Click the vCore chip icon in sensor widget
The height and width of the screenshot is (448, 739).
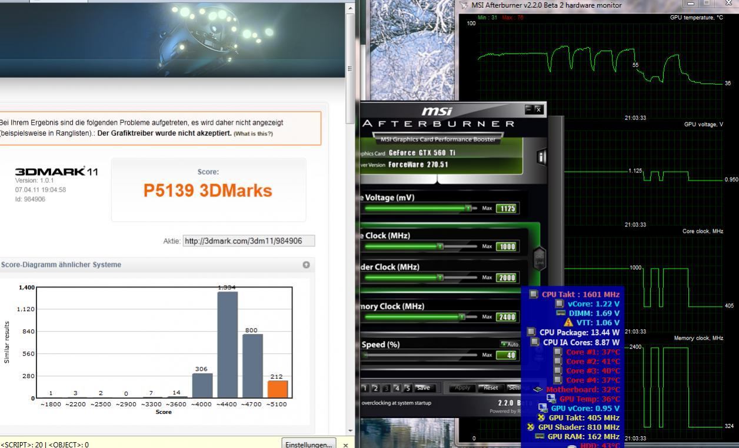(x=559, y=303)
